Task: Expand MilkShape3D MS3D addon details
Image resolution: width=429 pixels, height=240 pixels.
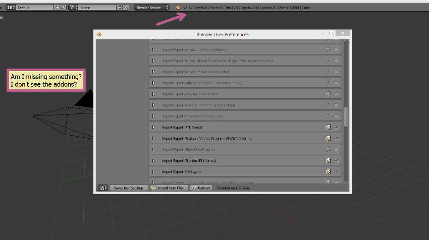Action: tap(153, 83)
